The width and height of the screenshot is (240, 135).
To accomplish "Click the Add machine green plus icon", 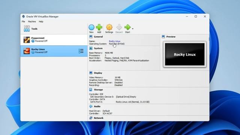I will click(99, 27).
